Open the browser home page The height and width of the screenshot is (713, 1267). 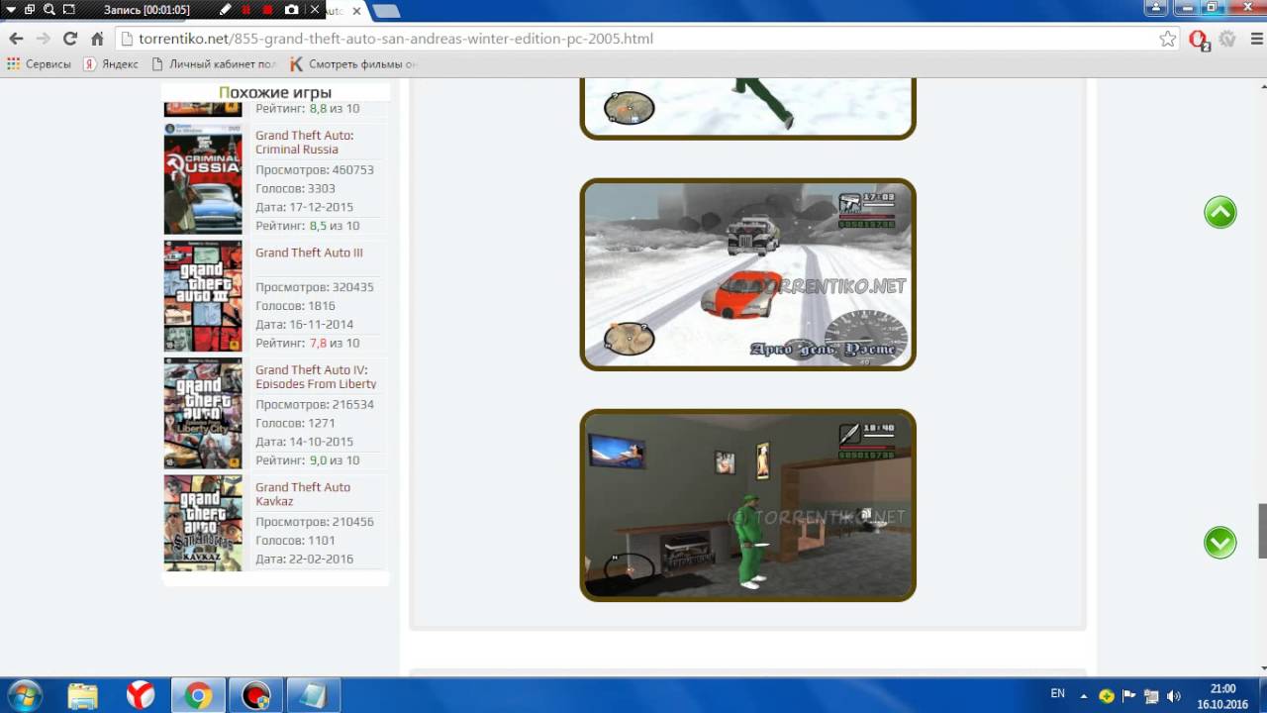97,39
